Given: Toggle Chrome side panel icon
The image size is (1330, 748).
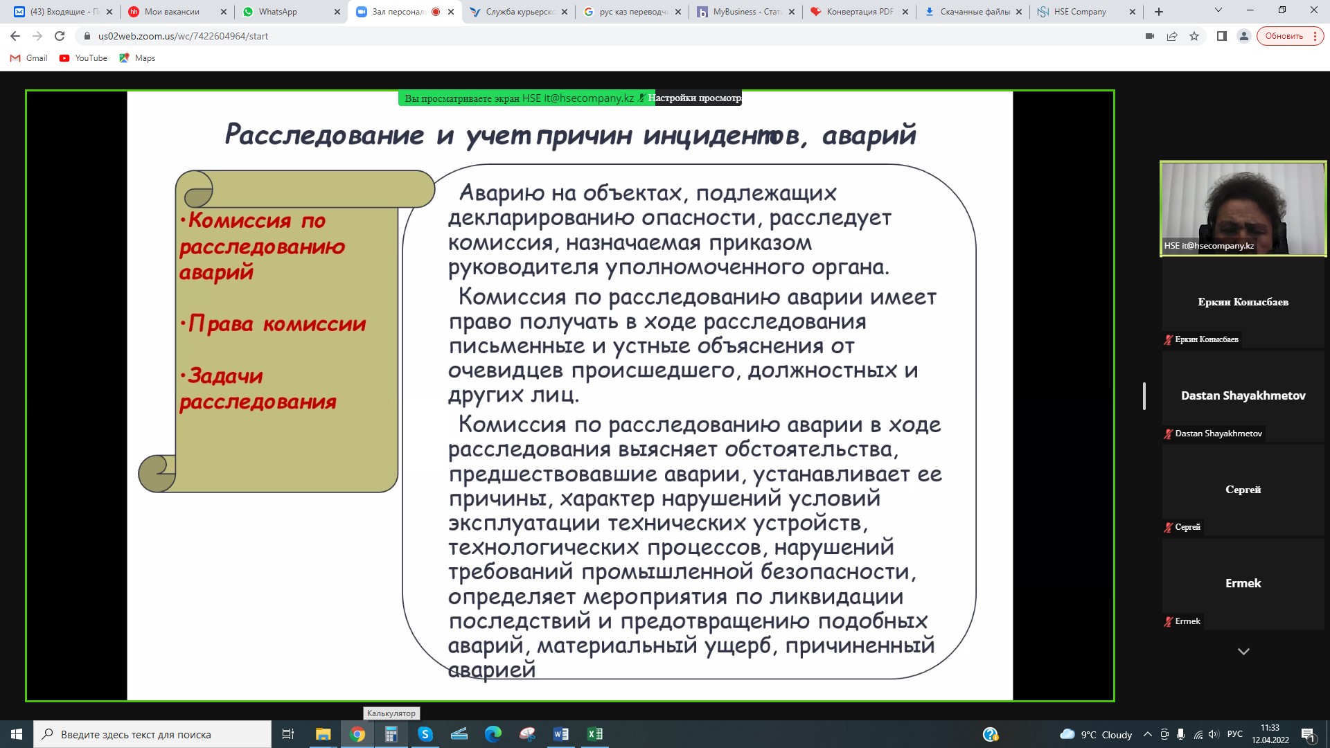Looking at the screenshot, I should point(1222,36).
